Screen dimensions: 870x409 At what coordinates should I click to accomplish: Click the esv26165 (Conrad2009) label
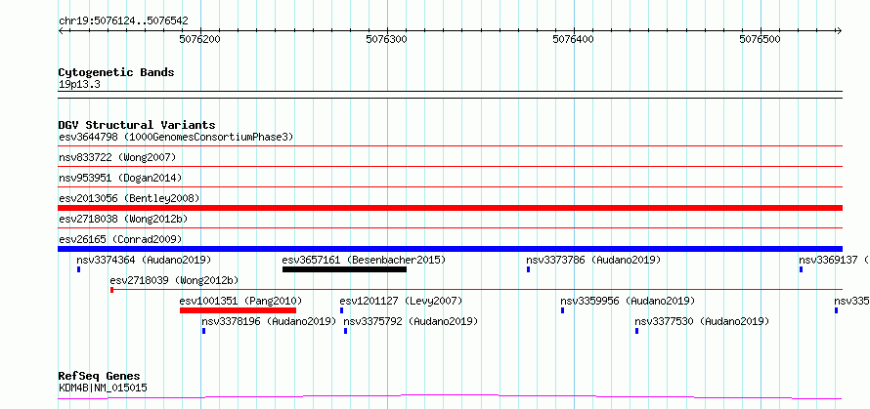[120, 239]
